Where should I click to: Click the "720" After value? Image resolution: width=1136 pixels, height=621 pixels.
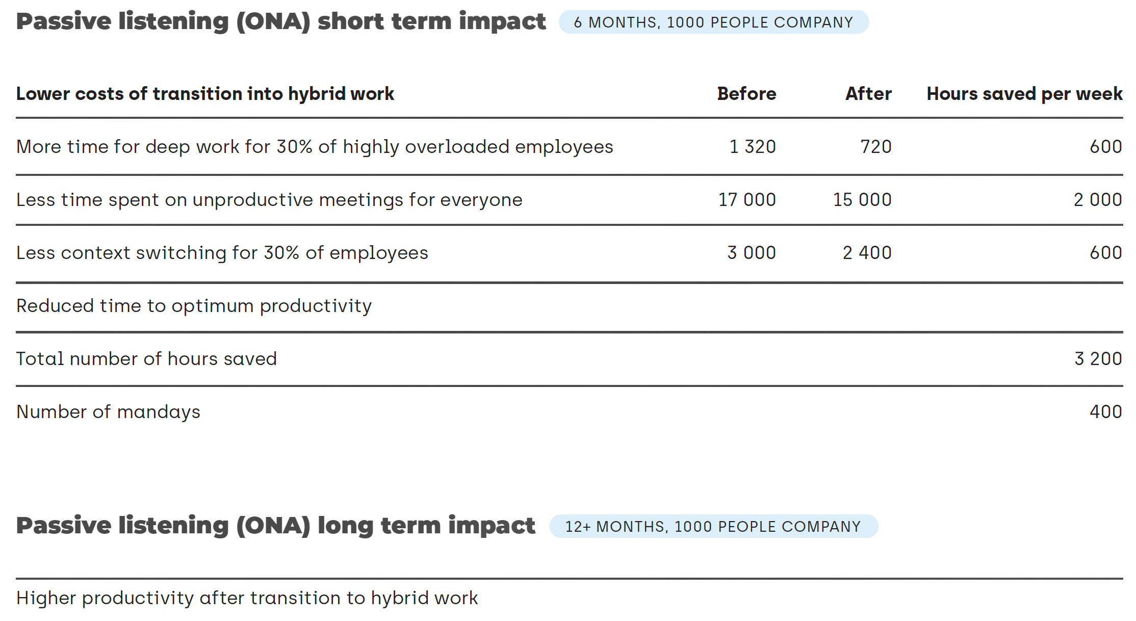[876, 147]
